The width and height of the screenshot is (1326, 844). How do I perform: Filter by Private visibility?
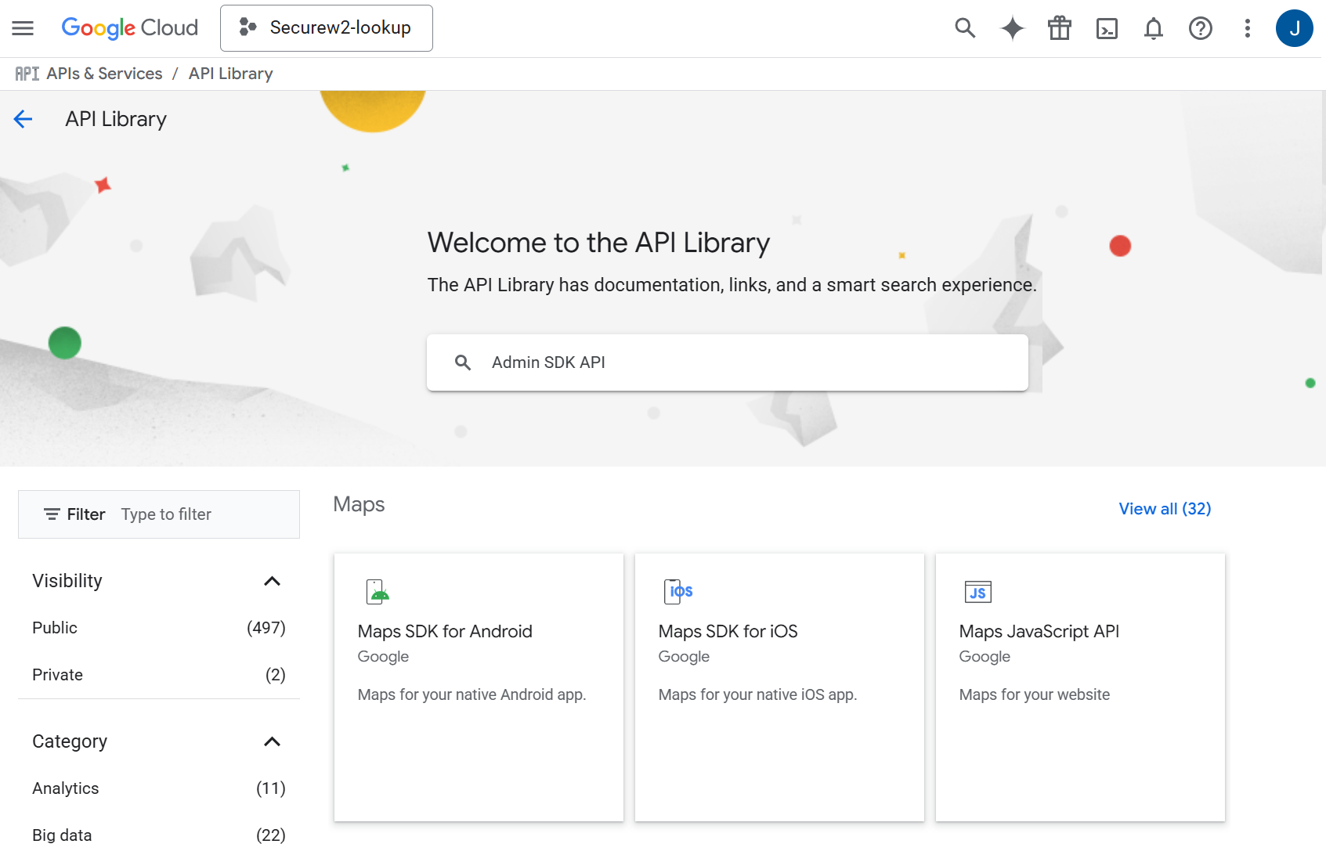coord(57,675)
